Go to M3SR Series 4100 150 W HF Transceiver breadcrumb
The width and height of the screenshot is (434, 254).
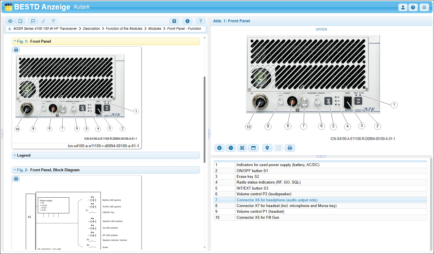(x=45, y=29)
